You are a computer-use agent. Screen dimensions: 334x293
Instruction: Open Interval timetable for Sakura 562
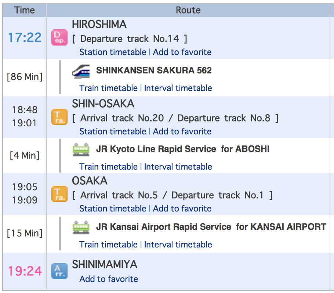click(178, 88)
